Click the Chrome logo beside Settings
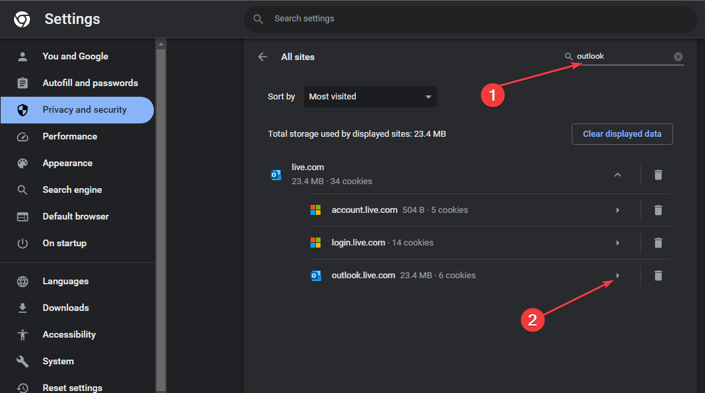 coord(22,19)
